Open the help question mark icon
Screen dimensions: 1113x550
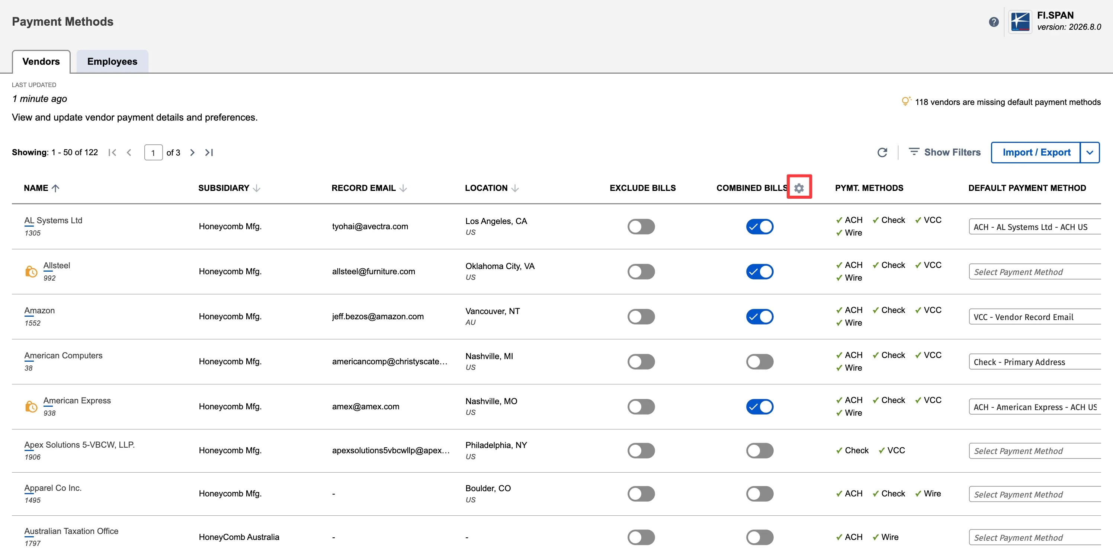[993, 22]
